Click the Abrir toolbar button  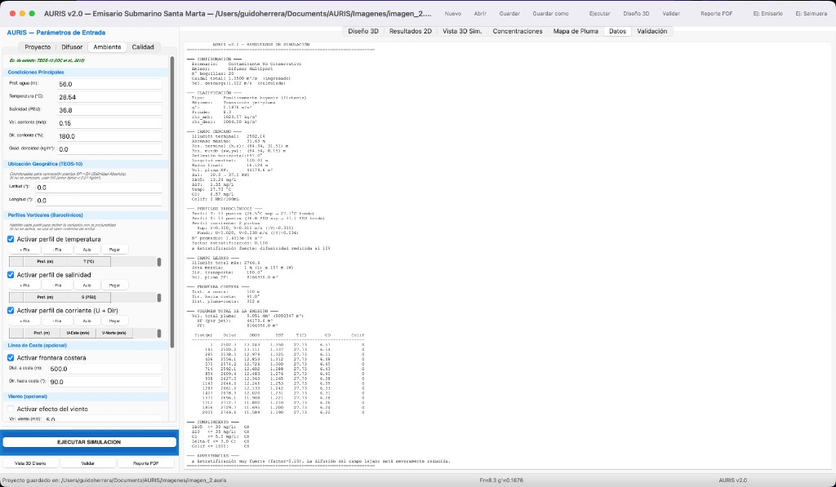[x=480, y=13]
